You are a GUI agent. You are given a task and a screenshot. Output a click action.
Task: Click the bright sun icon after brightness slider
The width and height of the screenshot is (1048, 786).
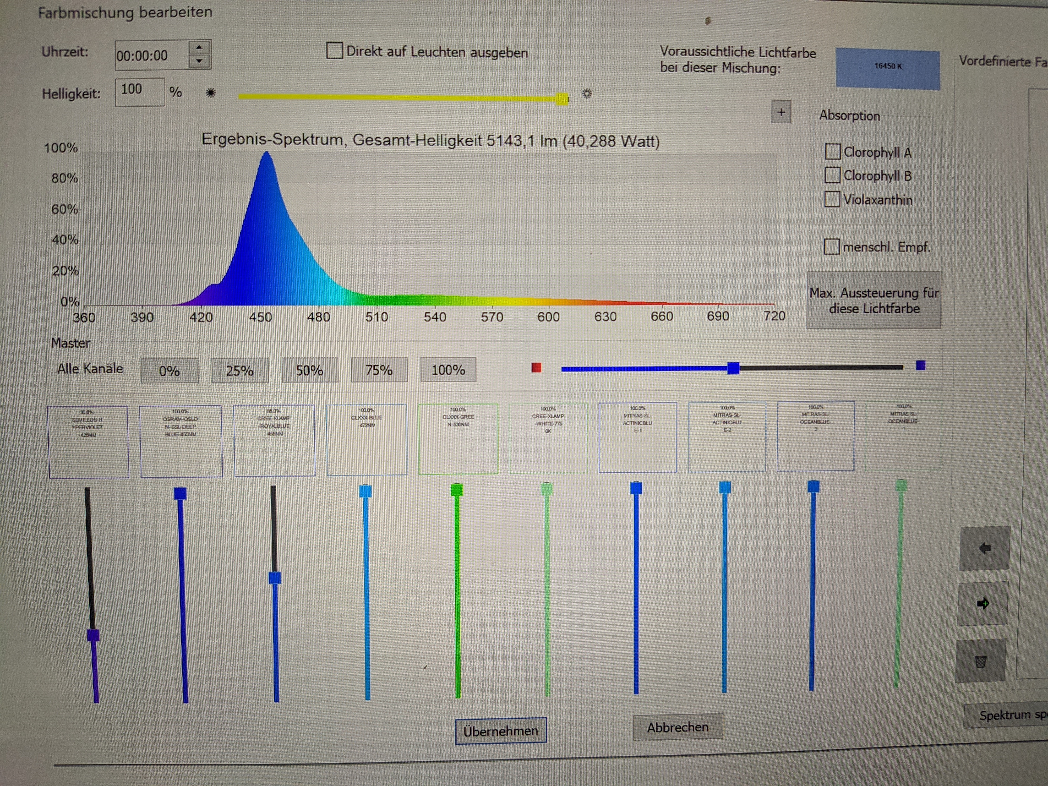(x=587, y=93)
